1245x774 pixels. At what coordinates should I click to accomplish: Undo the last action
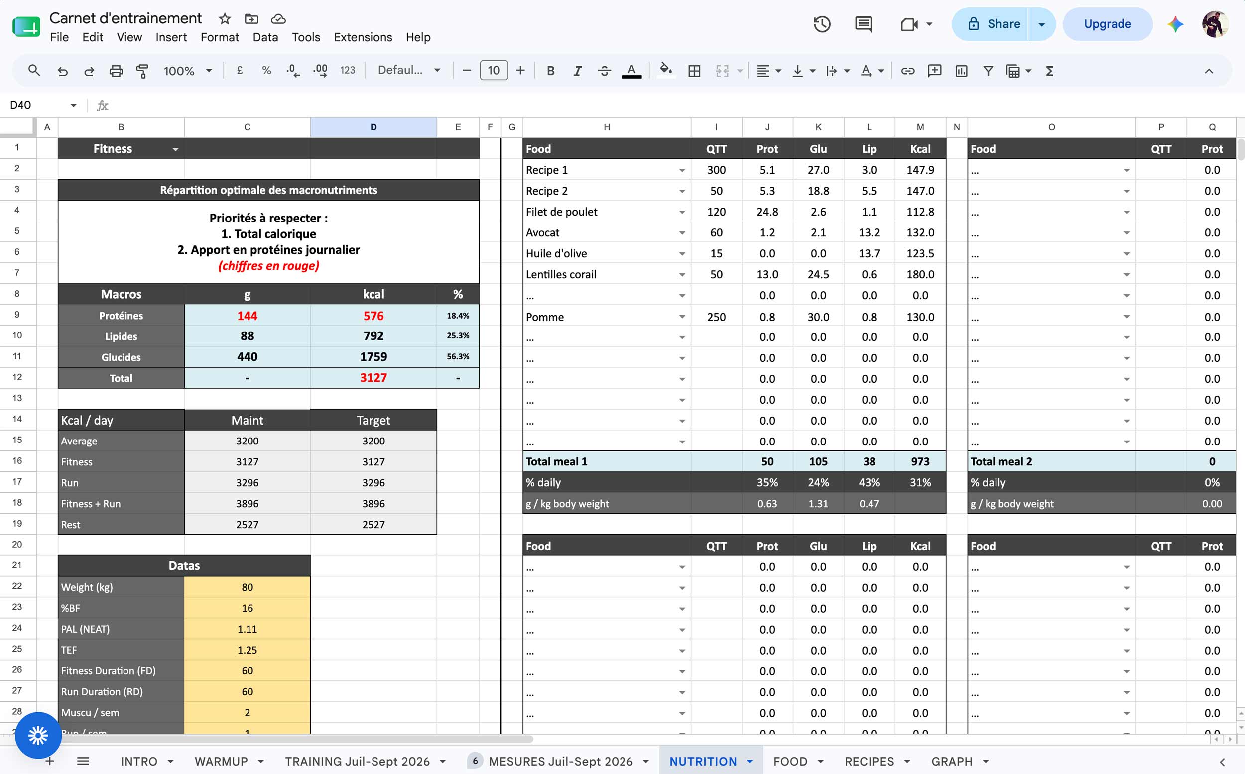62,71
